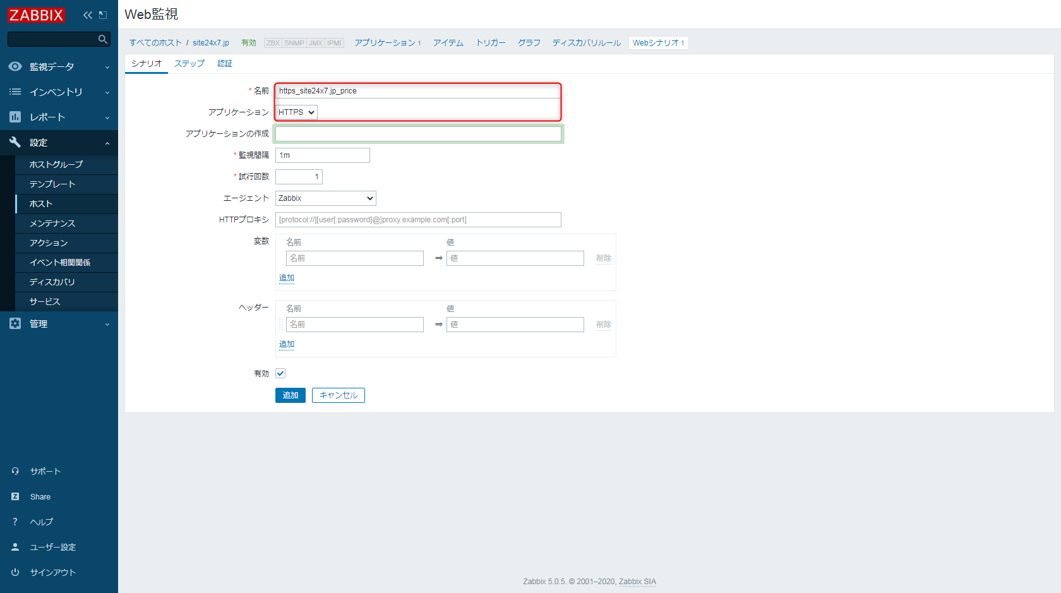
Task: Collapse the sidebar with double-arrow icon
Action: tap(88, 15)
